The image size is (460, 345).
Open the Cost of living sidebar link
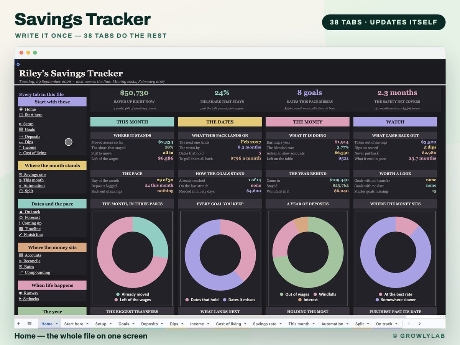33,153
